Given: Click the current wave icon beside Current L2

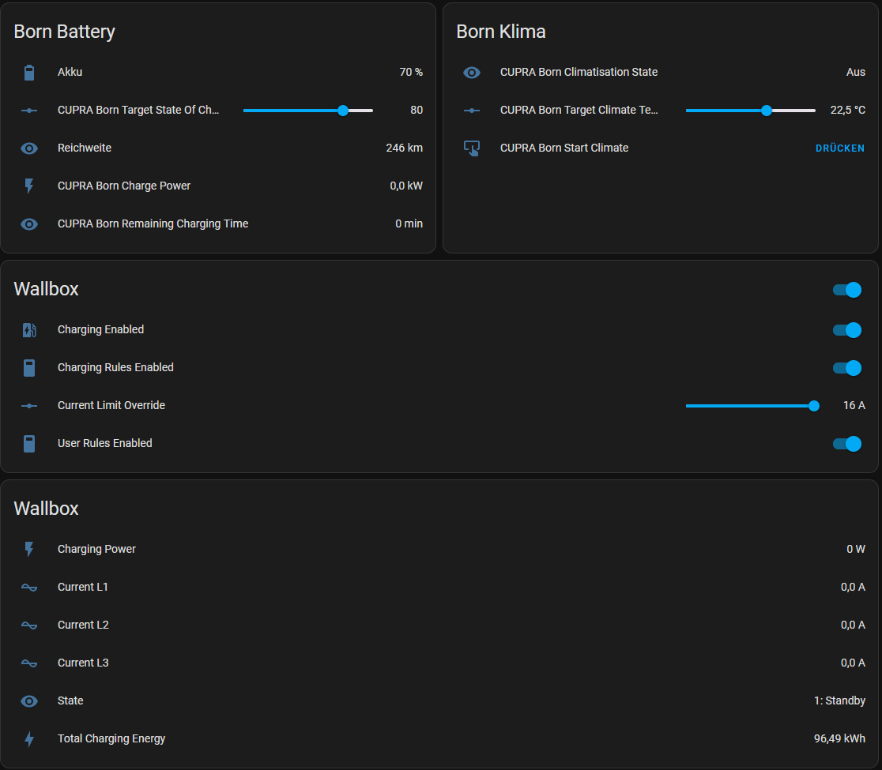Looking at the screenshot, I should pyautogui.click(x=29, y=625).
